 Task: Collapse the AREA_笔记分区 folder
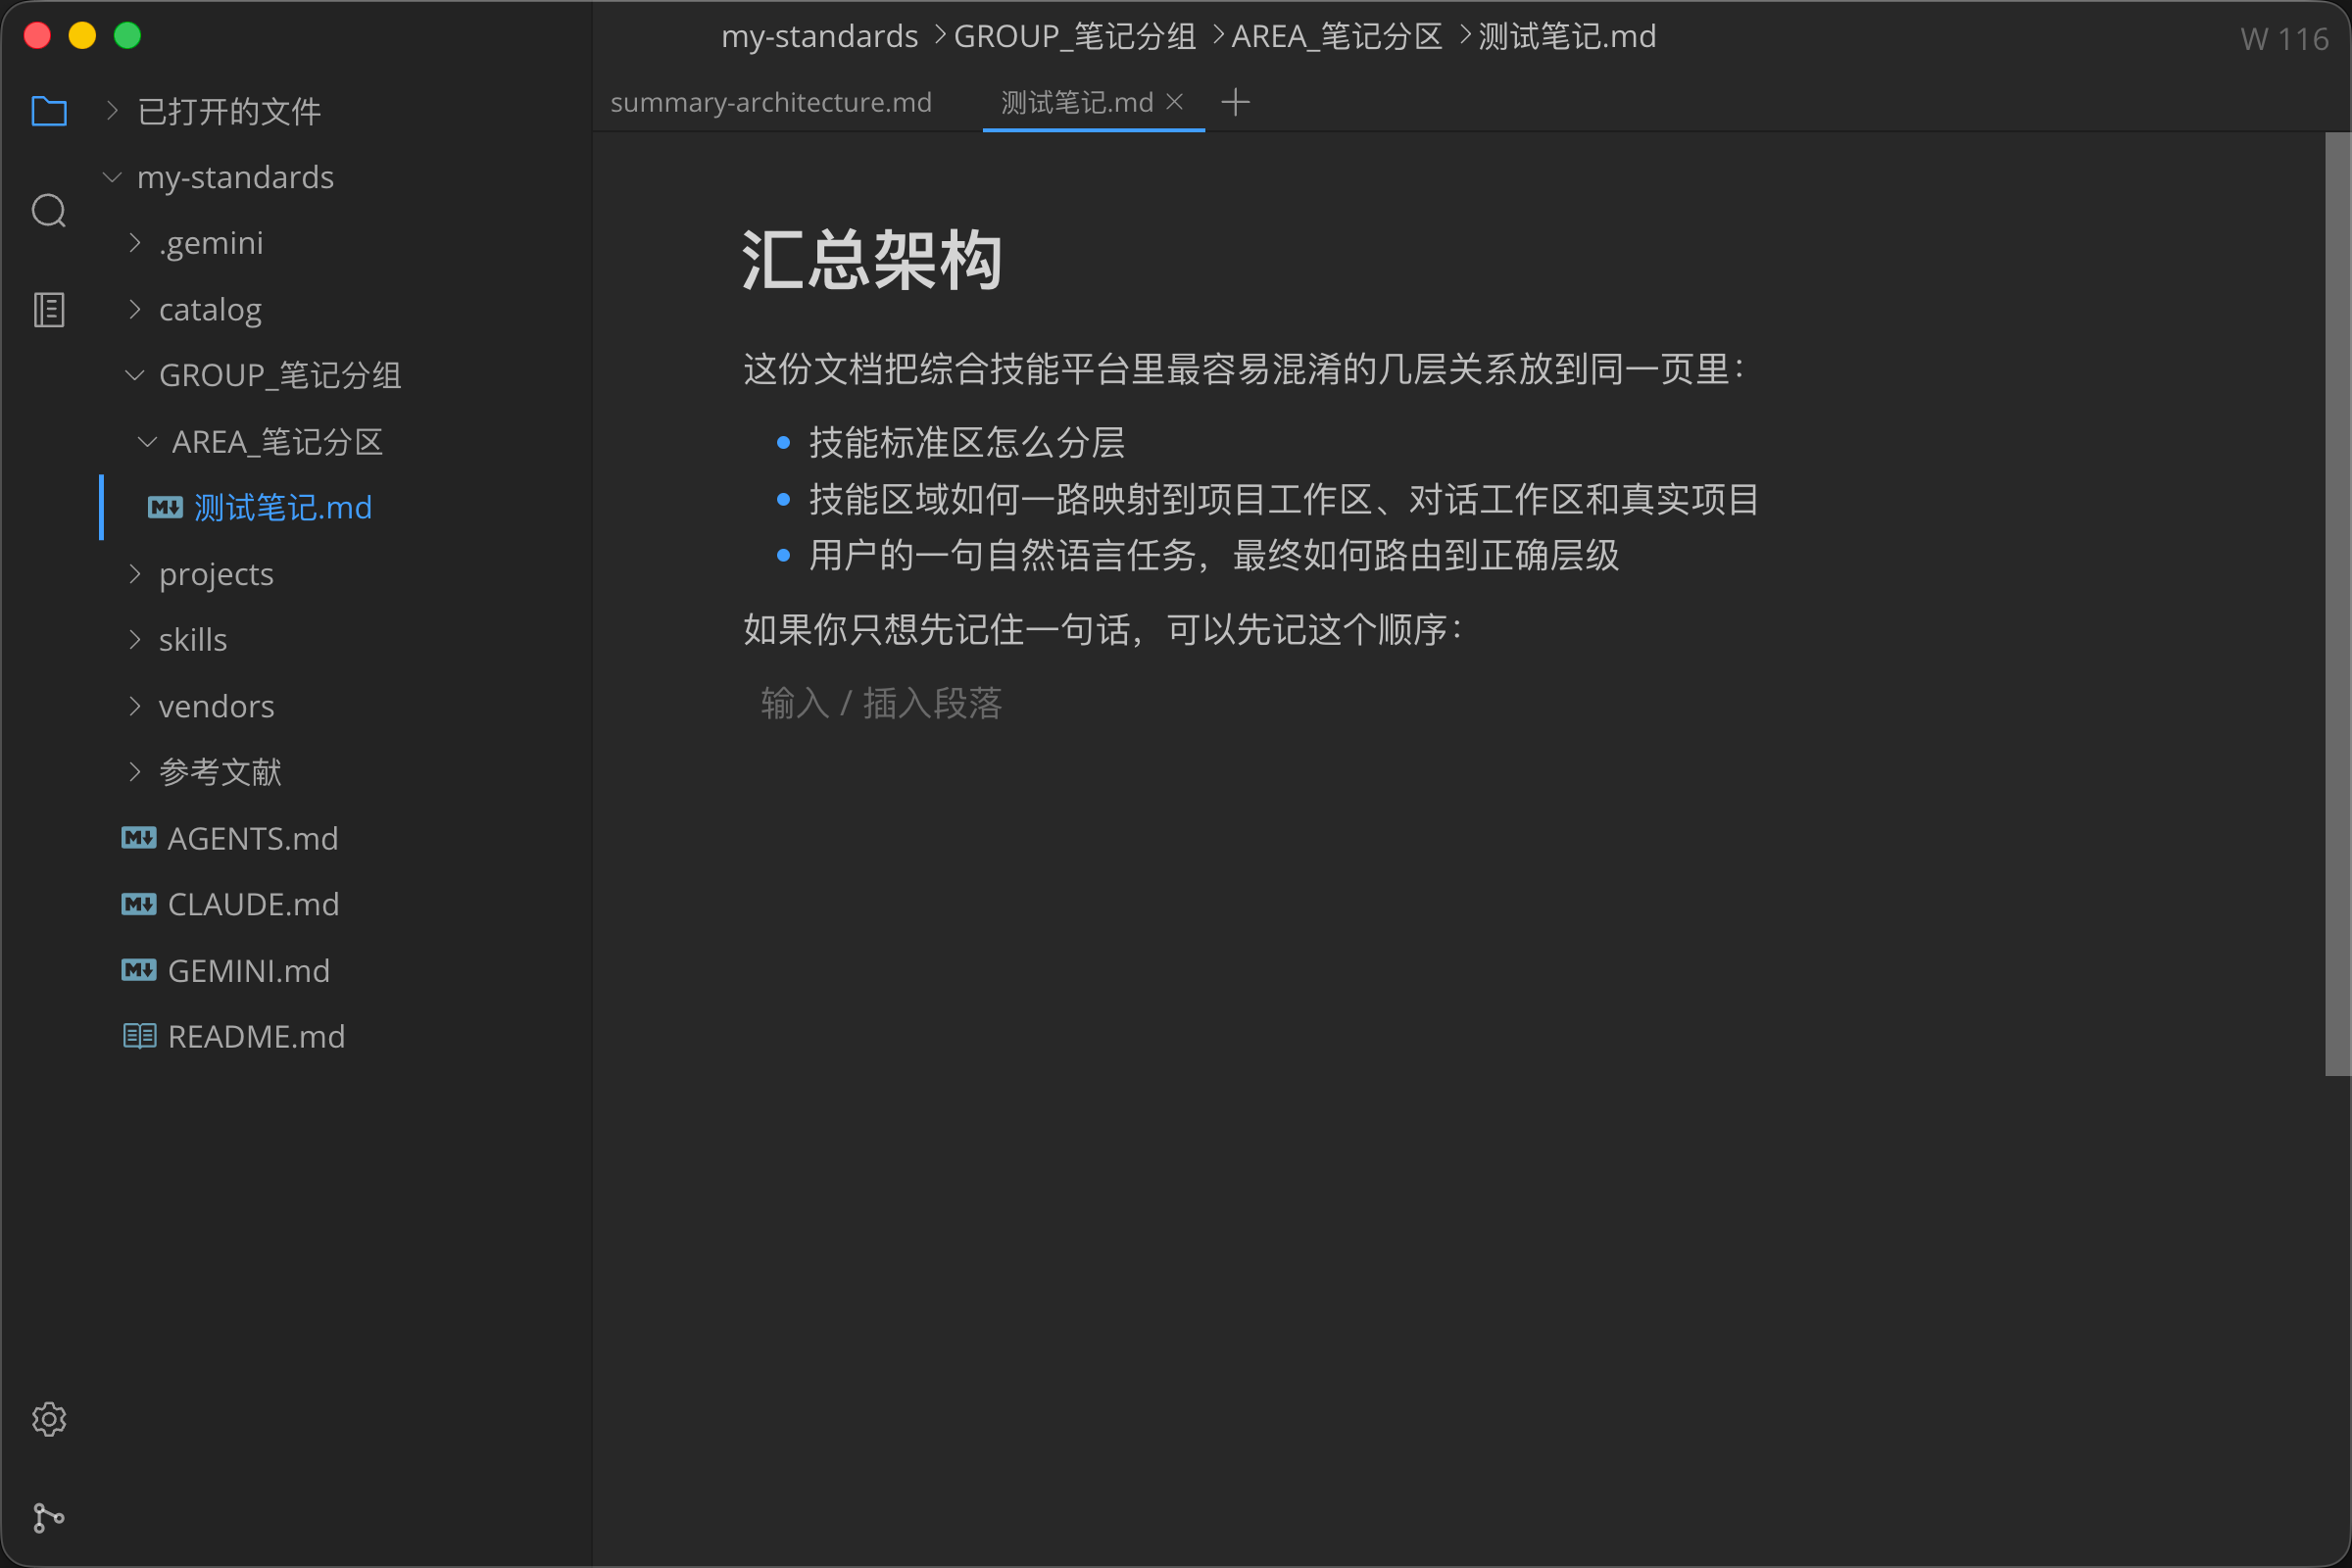point(147,441)
